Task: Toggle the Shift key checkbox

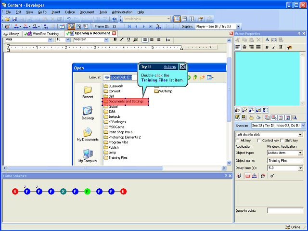Action: pyautogui.click(x=282, y=141)
